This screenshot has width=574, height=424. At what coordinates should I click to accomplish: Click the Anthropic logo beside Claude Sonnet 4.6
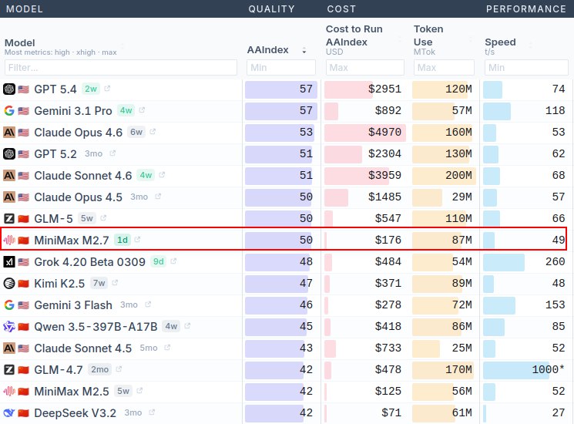point(9,175)
